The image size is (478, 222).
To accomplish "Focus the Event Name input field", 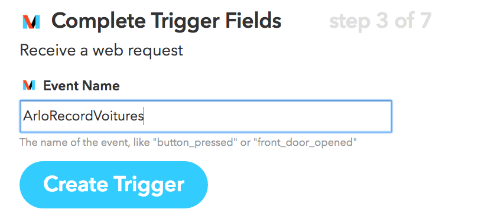I will [x=206, y=116].
